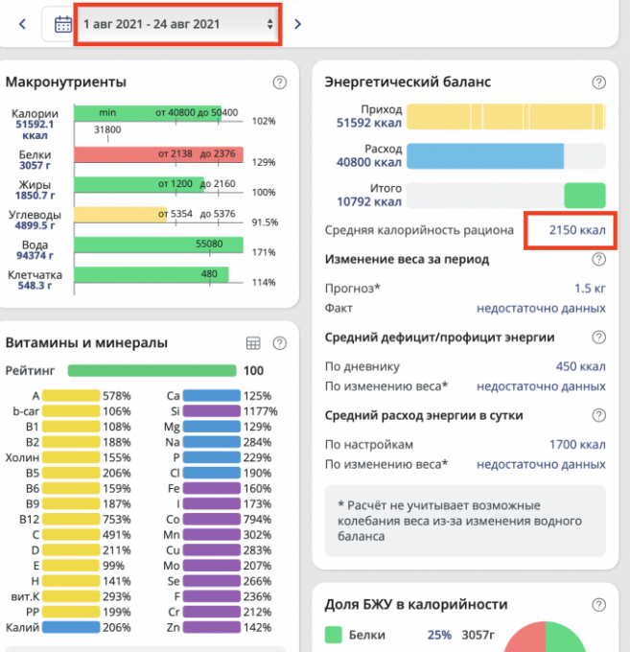Go to previous period with left chevron
Image resolution: width=630 pixels, height=652 pixels.
(x=22, y=24)
